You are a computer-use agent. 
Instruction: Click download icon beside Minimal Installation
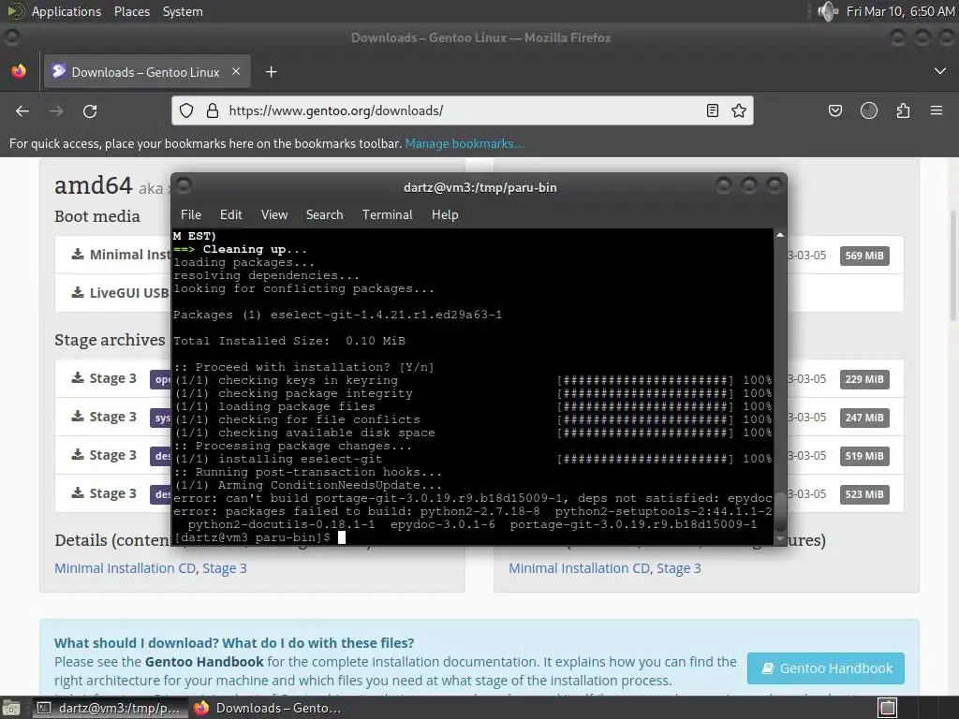[x=78, y=254]
